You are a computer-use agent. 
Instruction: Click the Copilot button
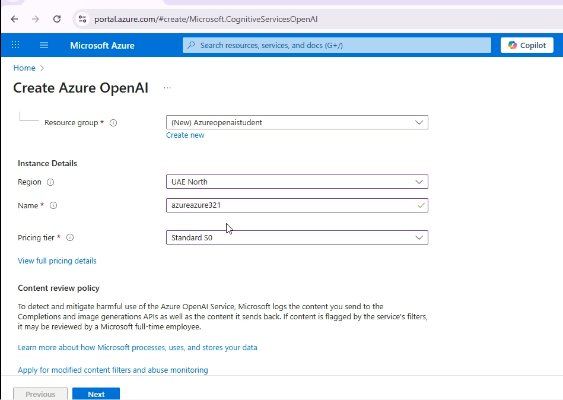click(x=527, y=45)
